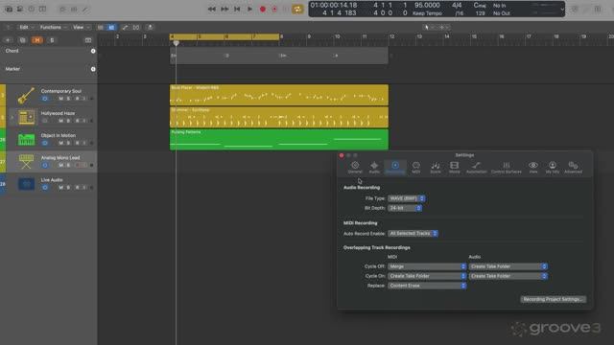Screen dimensions: 614x345
Task: Toggle the orange Hide tracks H button
Action: pyautogui.click(x=37, y=40)
